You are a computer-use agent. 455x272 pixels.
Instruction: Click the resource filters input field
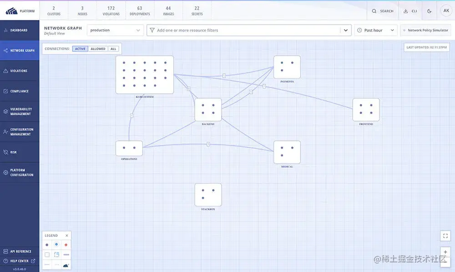point(249,30)
